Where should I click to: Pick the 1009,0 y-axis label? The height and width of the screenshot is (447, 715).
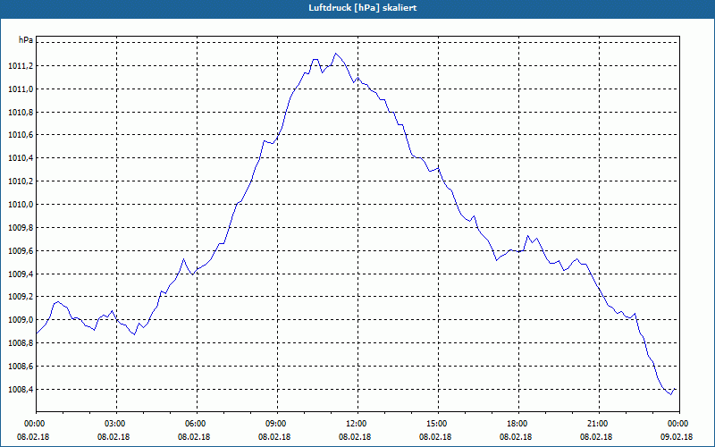(x=21, y=320)
